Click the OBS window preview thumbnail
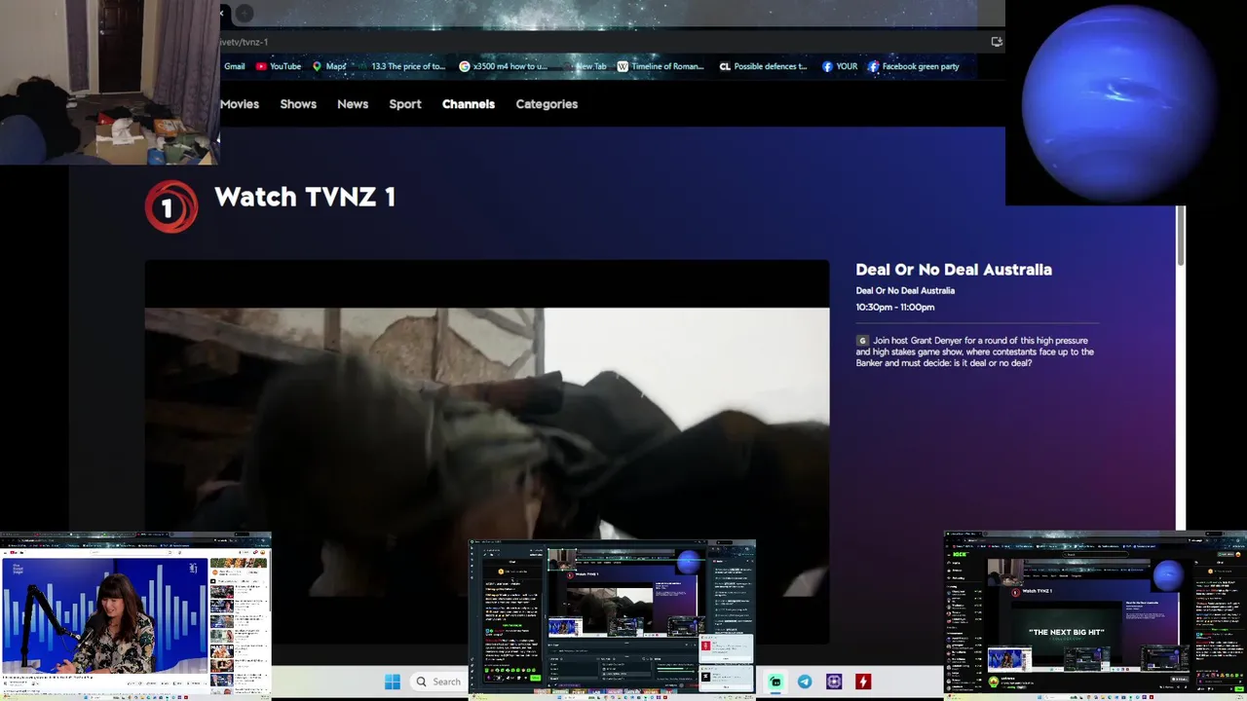The image size is (1247, 701). click(x=613, y=618)
